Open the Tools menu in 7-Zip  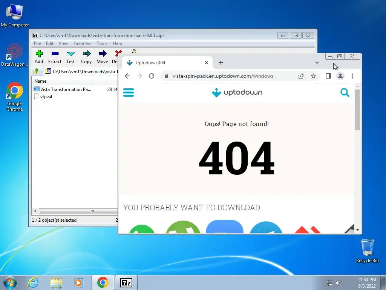point(102,43)
